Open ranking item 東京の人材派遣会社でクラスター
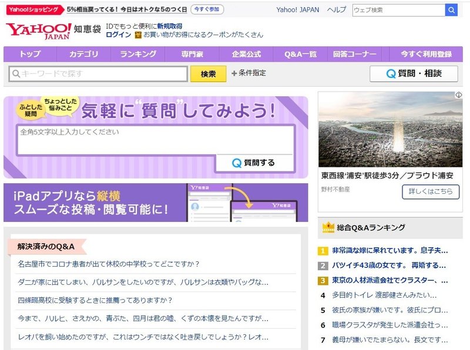Viewport: 470px width, 350px height. click(x=390, y=281)
